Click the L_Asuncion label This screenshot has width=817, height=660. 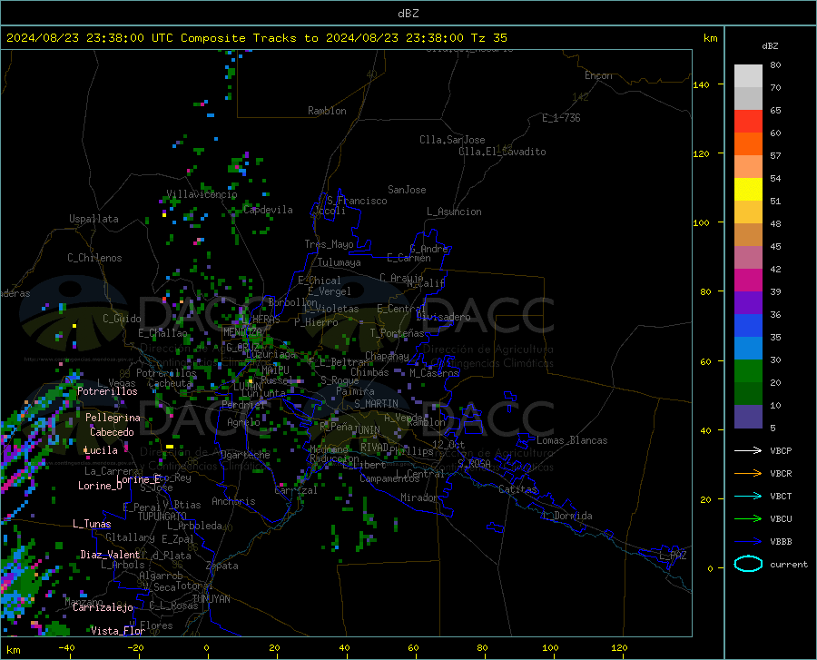454,212
